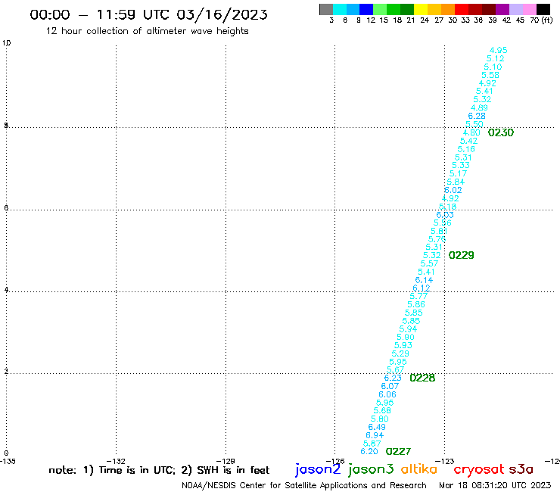Click the wave height value 5.18
Viewport: 560px width, 492px height.
coord(447,207)
